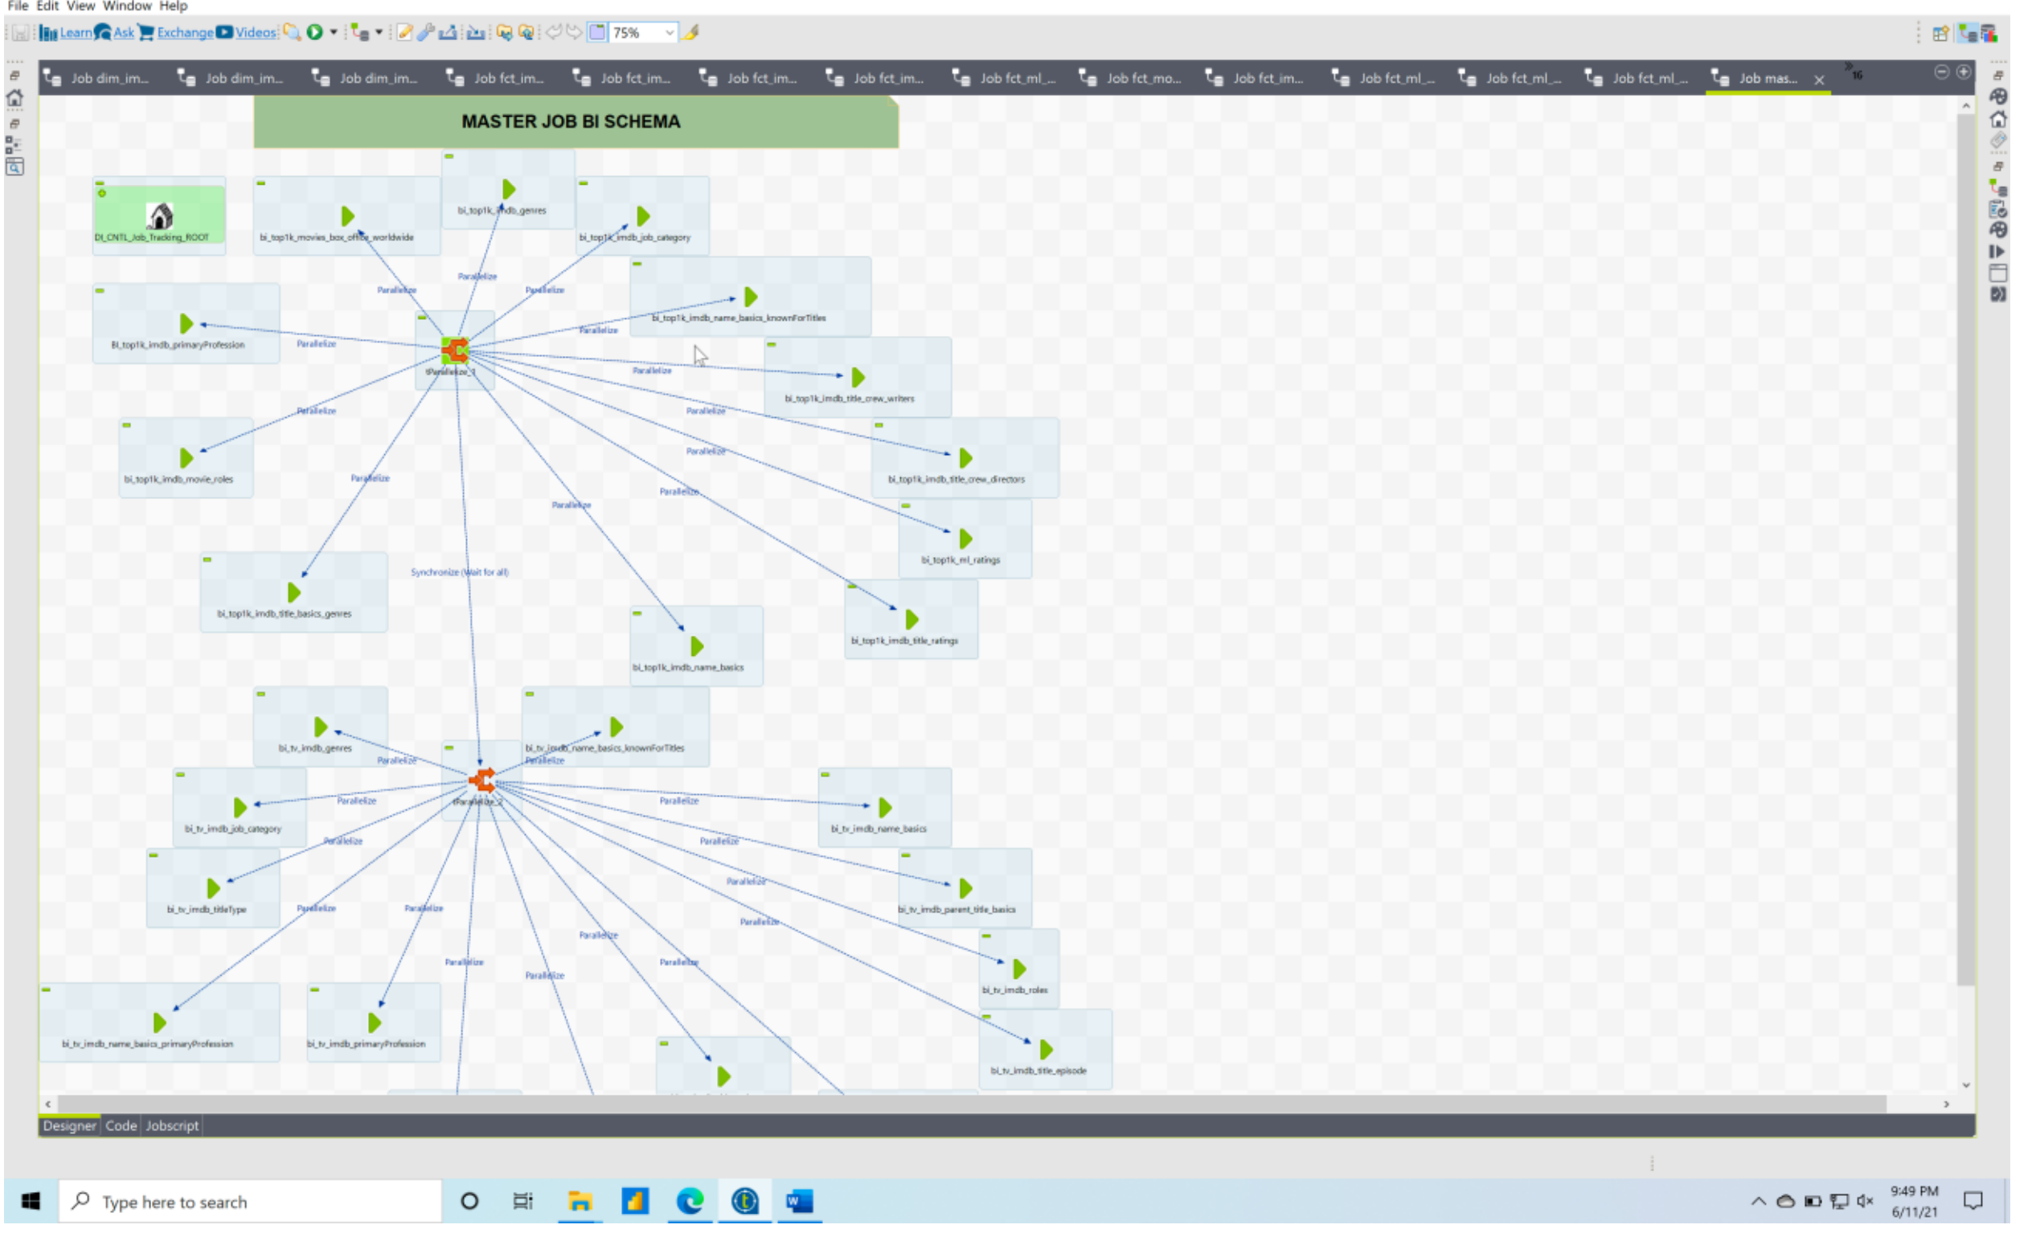2036x1237 pixels.
Task: Select the tParallelize_2 component
Action: 481,781
